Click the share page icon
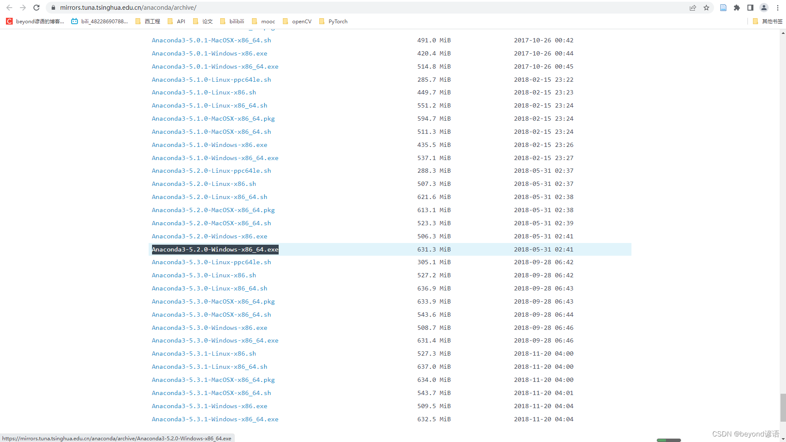The width and height of the screenshot is (786, 442). pyautogui.click(x=693, y=8)
